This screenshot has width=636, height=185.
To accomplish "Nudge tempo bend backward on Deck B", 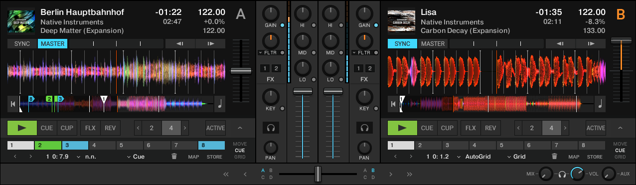I will tap(560, 44).
